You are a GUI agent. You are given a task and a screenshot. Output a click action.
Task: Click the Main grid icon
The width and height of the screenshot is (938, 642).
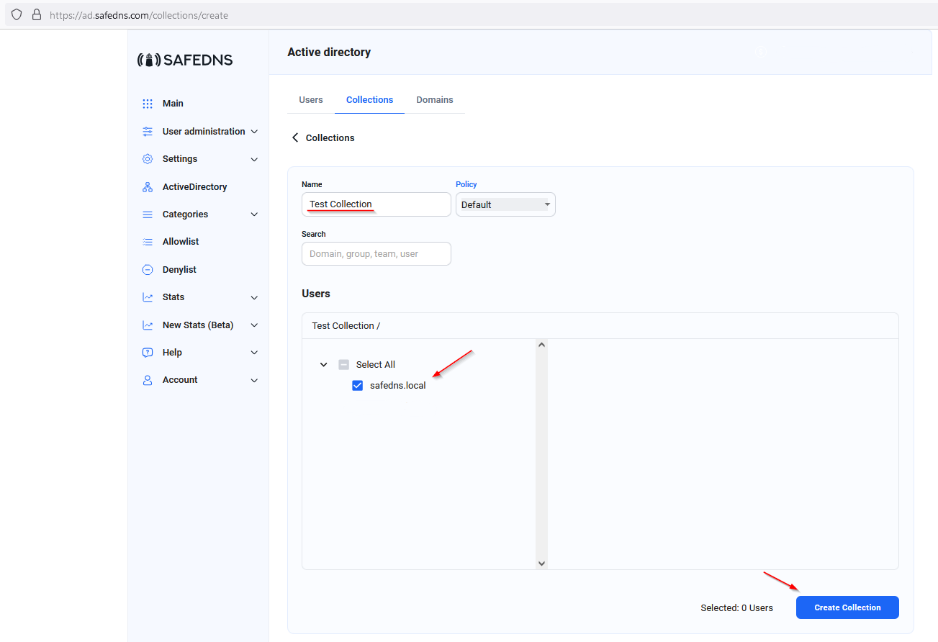pyautogui.click(x=148, y=104)
